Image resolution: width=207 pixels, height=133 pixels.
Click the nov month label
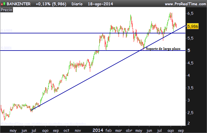point(78,131)
